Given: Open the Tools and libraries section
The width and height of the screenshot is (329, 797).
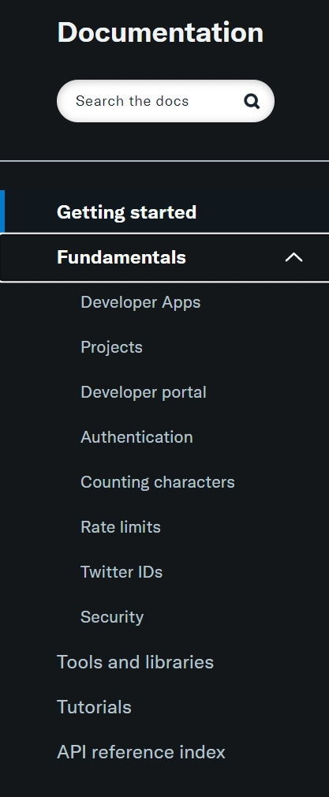Looking at the screenshot, I should [135, 662].
